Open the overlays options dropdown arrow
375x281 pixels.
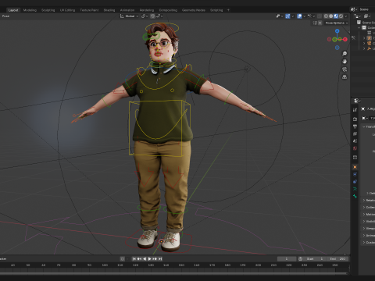(304, 16)
